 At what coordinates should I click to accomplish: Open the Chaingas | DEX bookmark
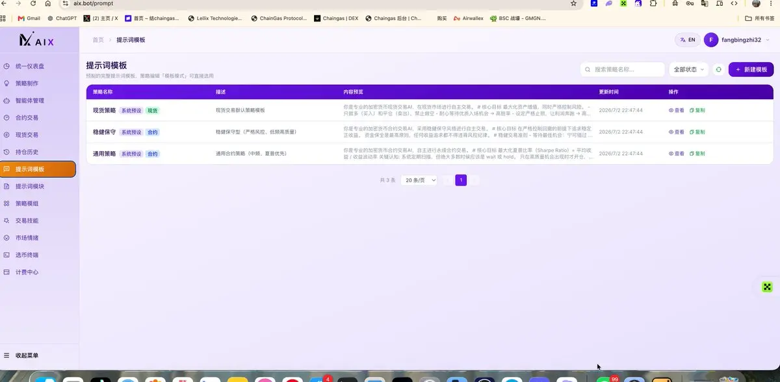(x=336, y=18)
